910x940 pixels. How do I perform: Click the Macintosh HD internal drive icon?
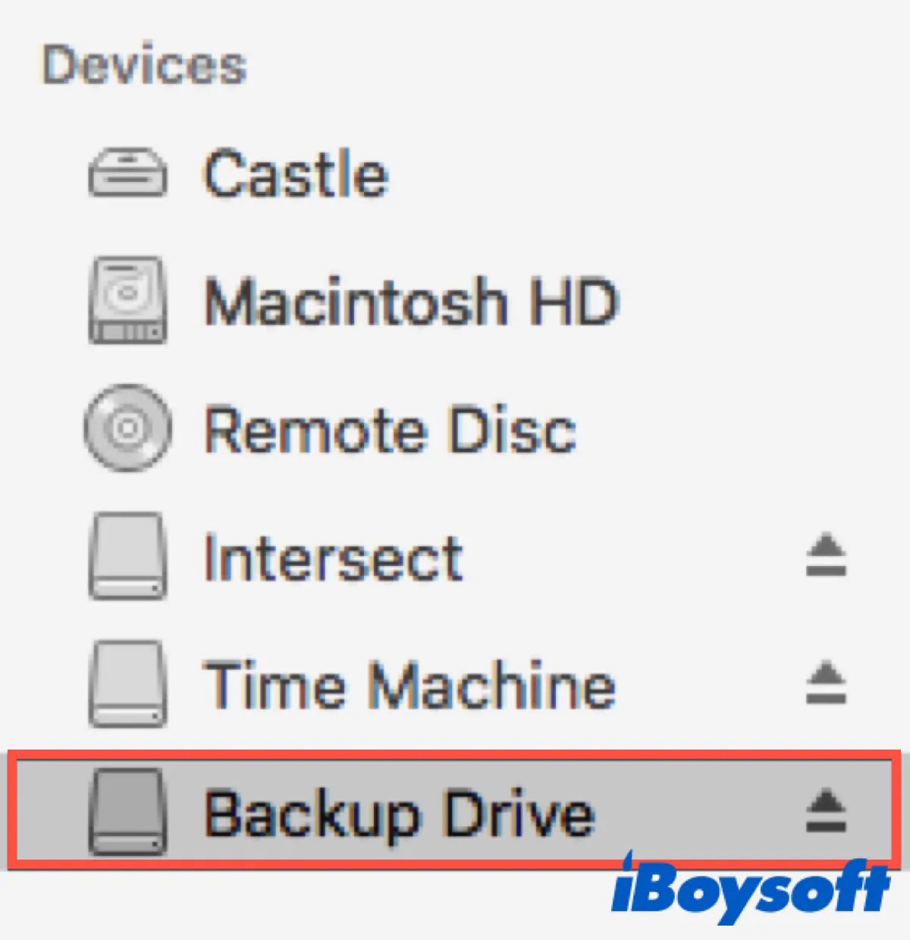127,300
